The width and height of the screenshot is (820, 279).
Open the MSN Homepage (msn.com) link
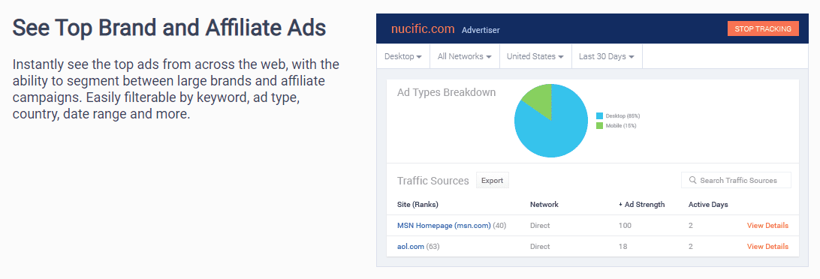[444, 226]
